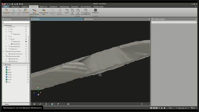The width and height of the screenshot is (199, 112).
Task: Click the first surface creation ribbon icon
Action: (x=6, y=11)
